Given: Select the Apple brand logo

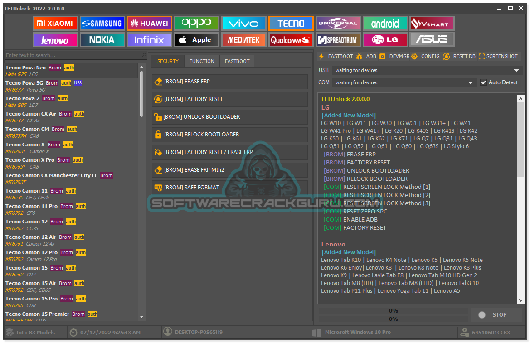Looking at the screenshot, I should [197, 40].
